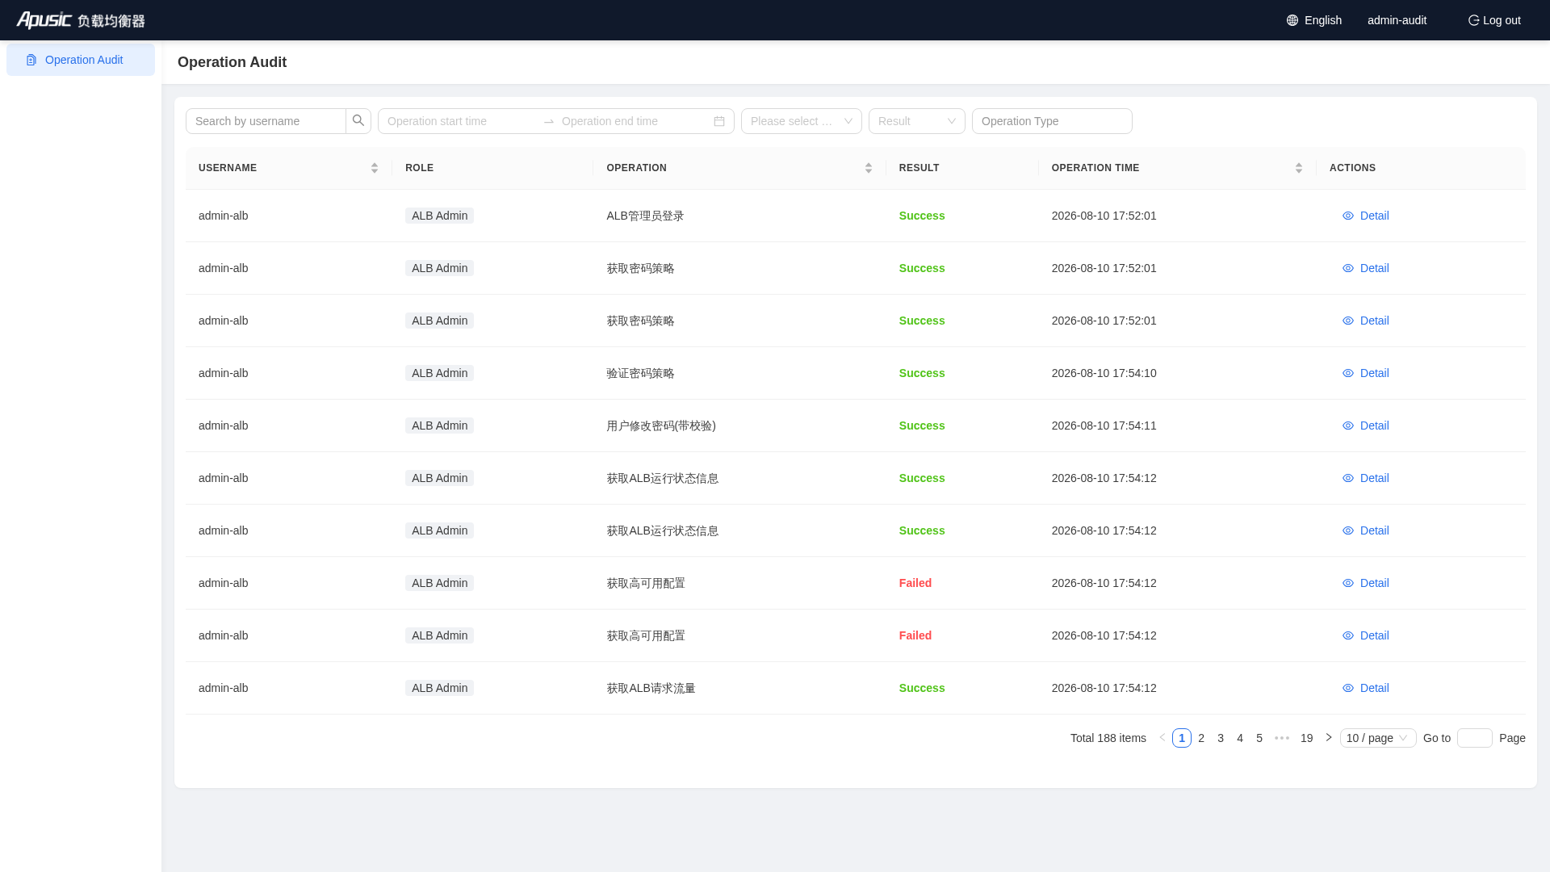The width and height of the screenshot is (1550, 872).
Task: Go to pagination page 5
Action: coord(1259,738)
